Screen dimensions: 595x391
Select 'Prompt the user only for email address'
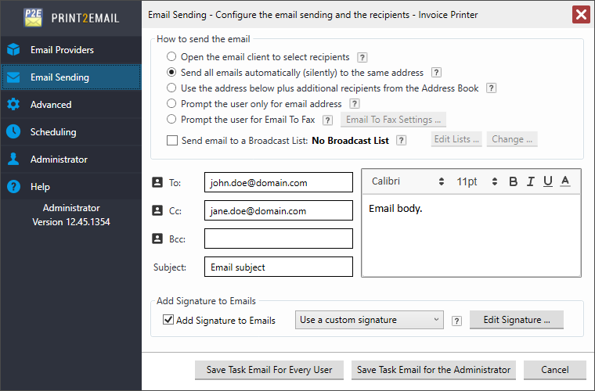coord(171,104)
